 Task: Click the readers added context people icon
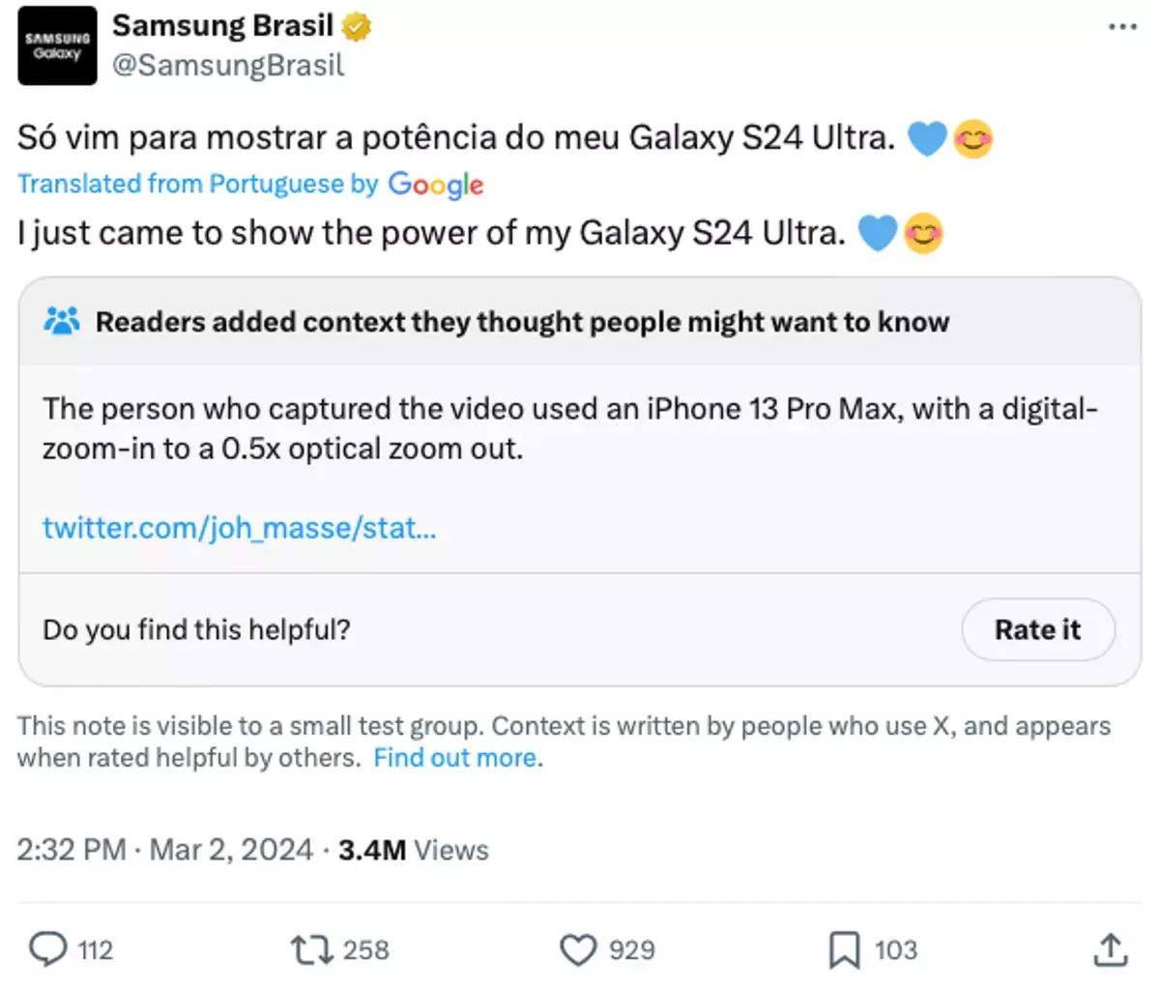point(61,320)
